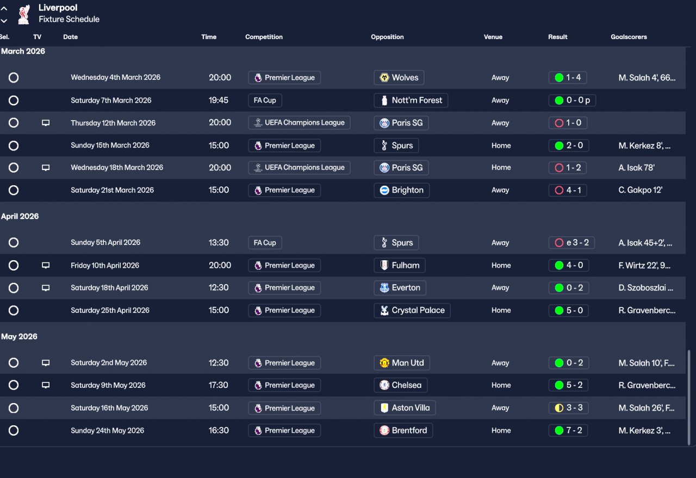Click Premier League logo in the Wolves row
This screenshot has width=696, height=478.
click(x=258, y=78)
